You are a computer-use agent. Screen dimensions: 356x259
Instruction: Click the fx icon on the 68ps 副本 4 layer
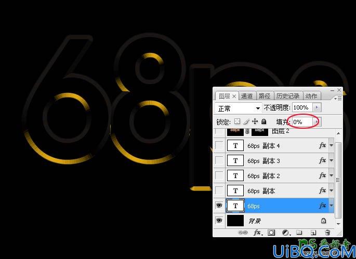pos(322,145)
